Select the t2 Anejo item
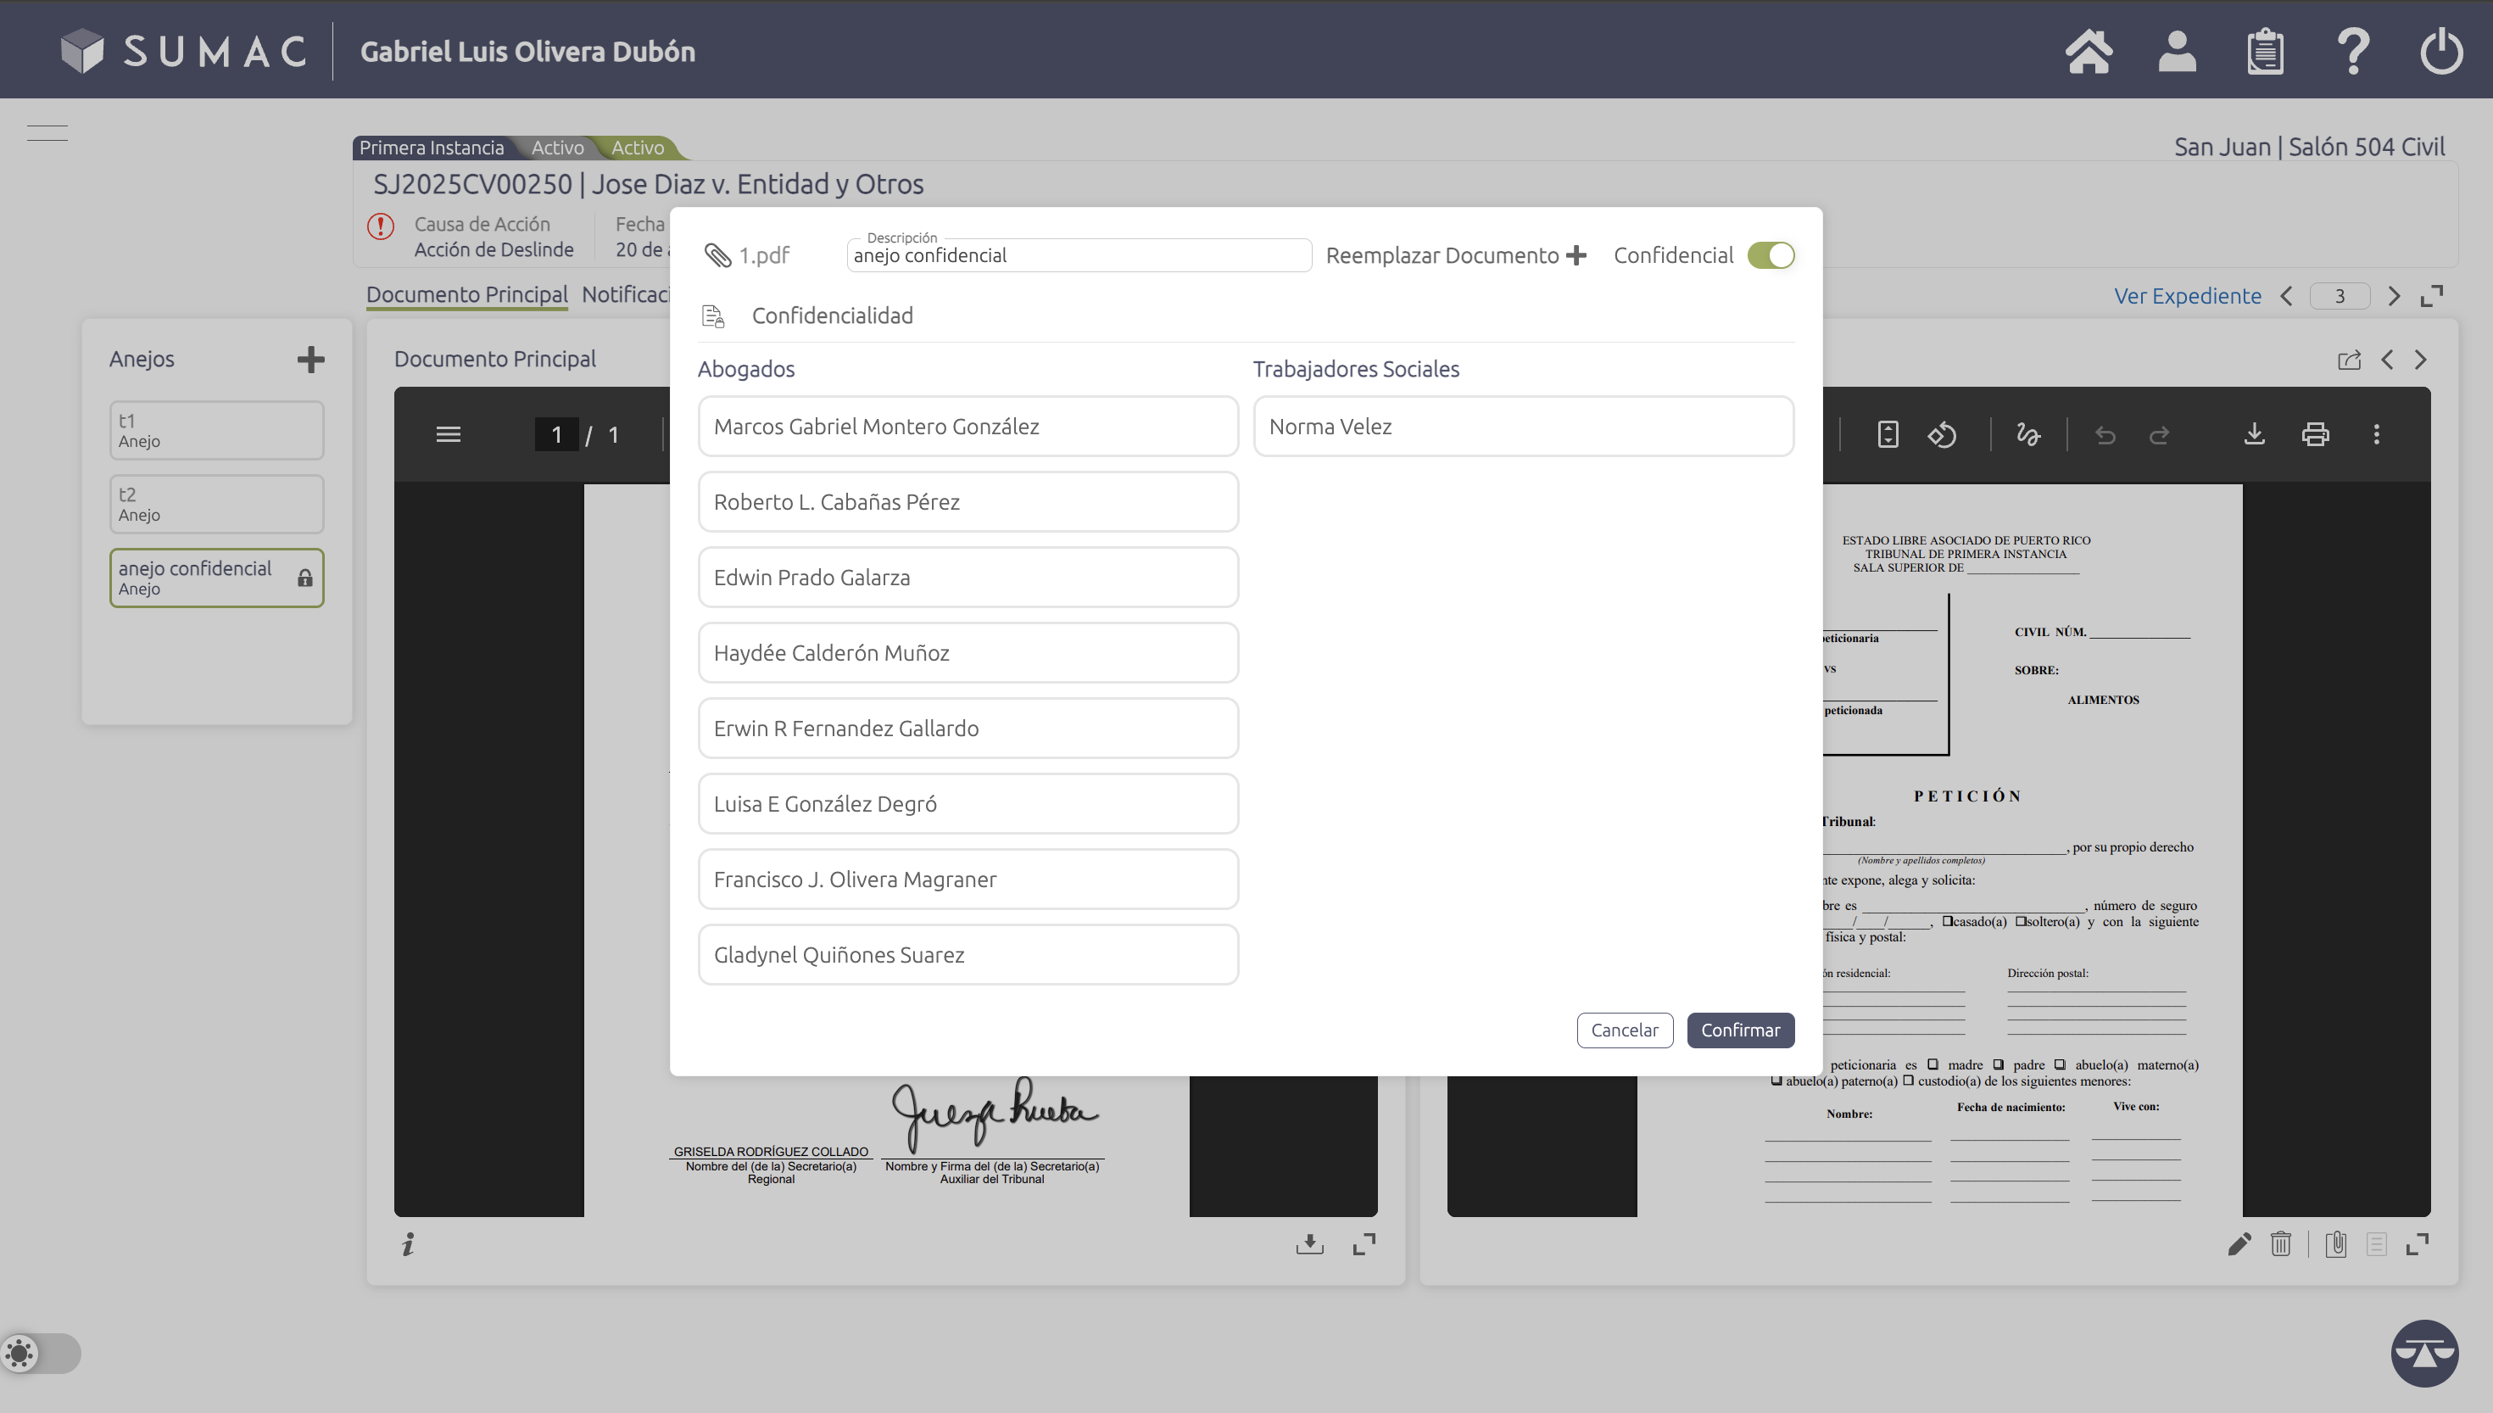The height and width of the screenshot is (1413, 2493). coord(216,504)
